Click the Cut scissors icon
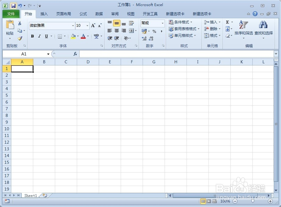The width and height of the screenshot is (281, 207). click(20, 23)
